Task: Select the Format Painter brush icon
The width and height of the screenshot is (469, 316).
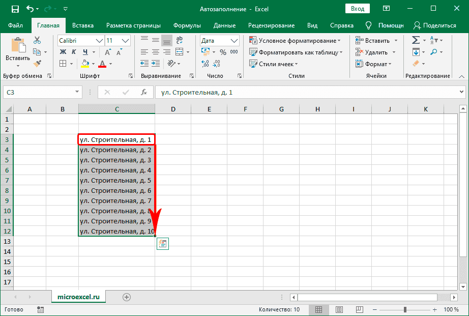Action: tap(37, 63)
